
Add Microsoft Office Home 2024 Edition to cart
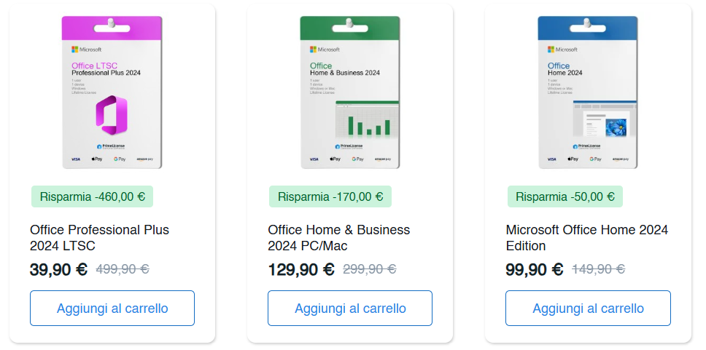[x=588, y=309]
